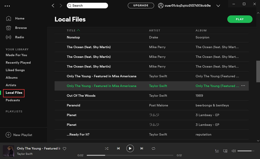Click highlighted green Only The Young title
Viewport: 260px width, 159px height.
tap(101, 86)
